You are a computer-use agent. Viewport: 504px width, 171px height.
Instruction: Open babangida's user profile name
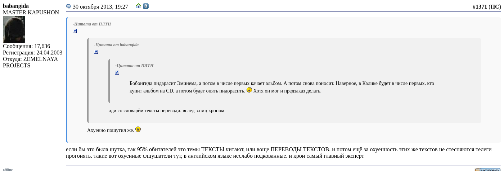pos(16,6)
